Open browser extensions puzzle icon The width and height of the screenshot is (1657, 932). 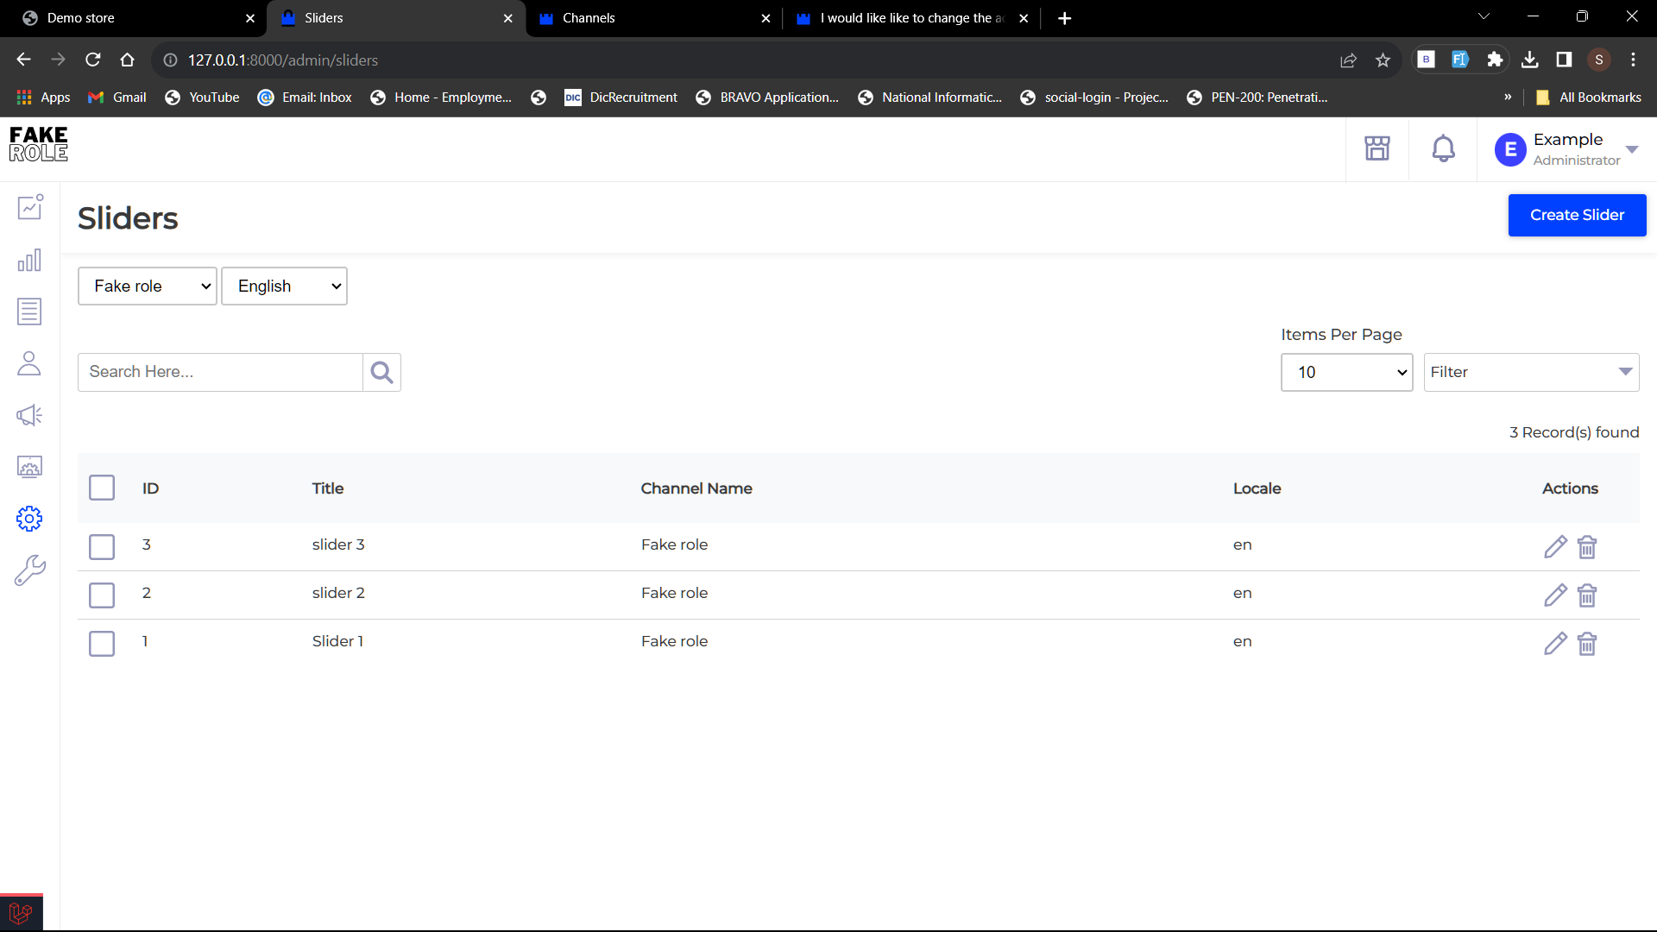1495,60
